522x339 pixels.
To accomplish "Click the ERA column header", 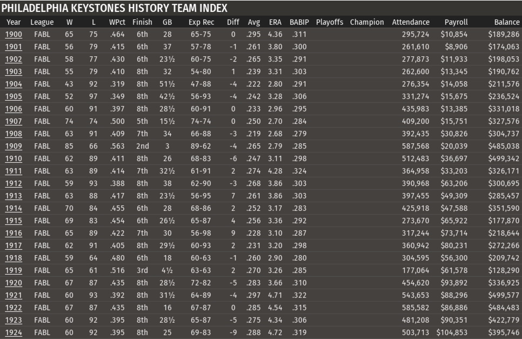I will 275,22.
